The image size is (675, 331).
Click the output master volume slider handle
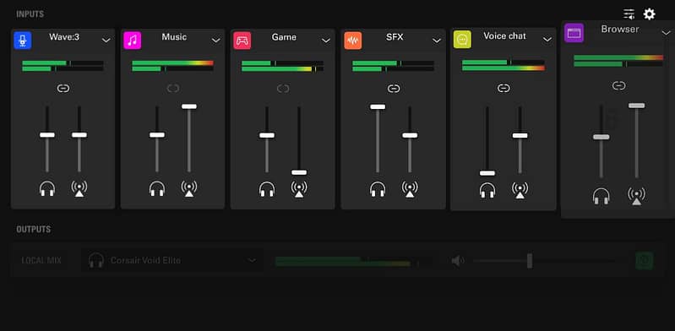pyautogui.click(x=530, y=260)
